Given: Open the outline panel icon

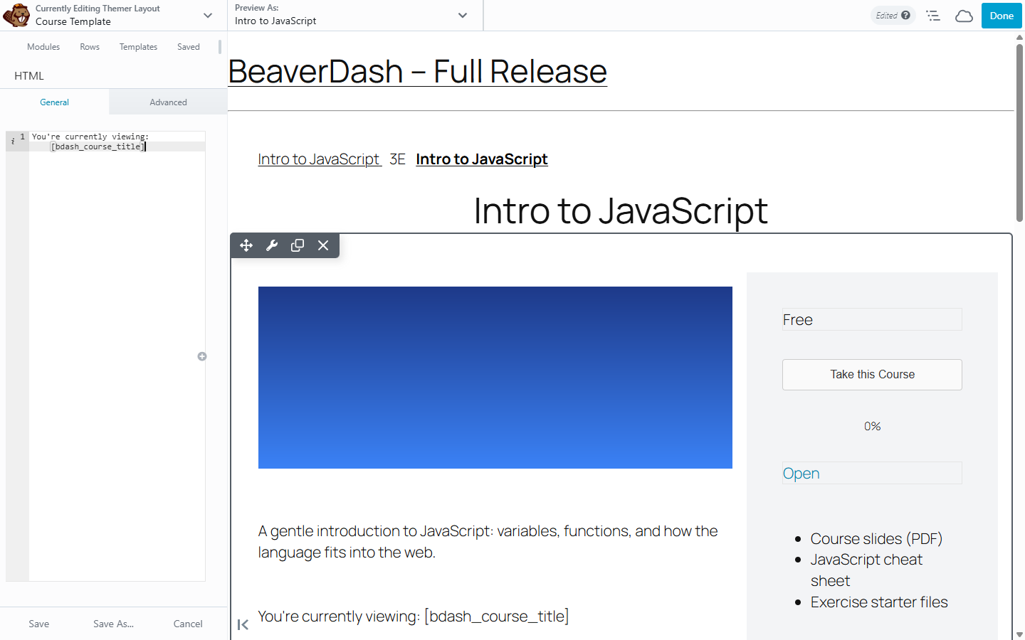Looking at the screenshot, I should 933,16.
